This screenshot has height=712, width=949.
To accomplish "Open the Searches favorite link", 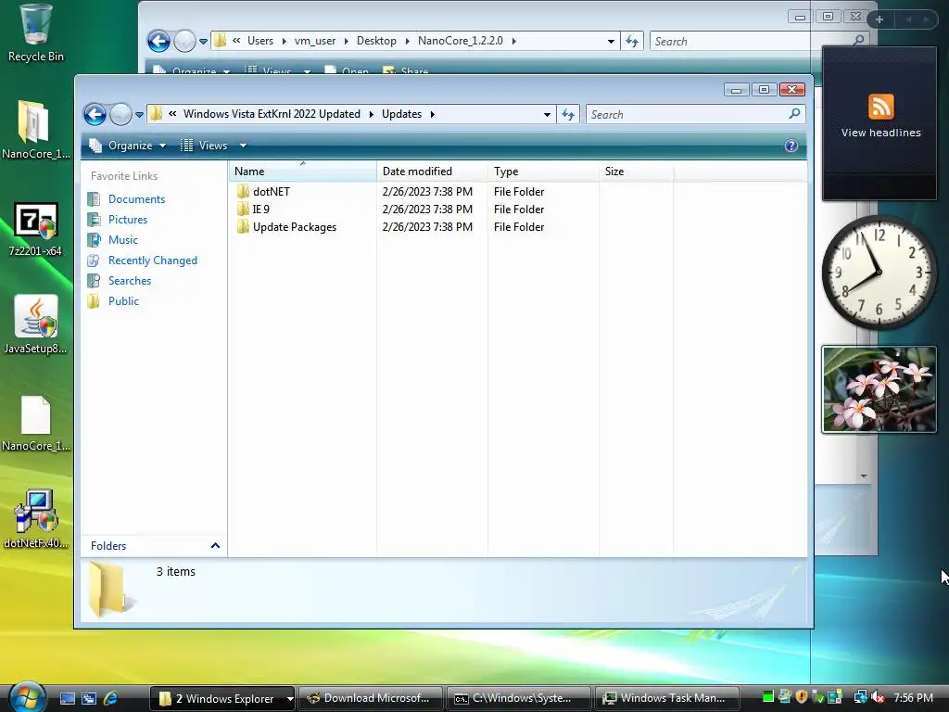I will [x=130, y=281].
